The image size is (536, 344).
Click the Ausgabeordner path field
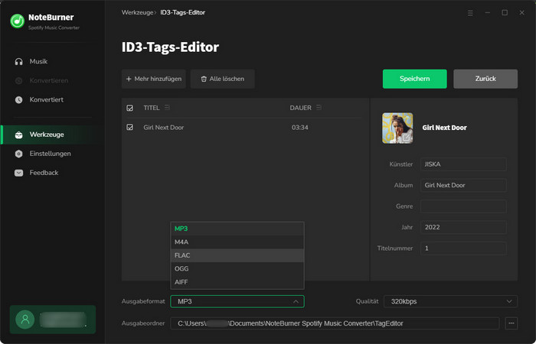pyautogui.click(x=335, y=323)
